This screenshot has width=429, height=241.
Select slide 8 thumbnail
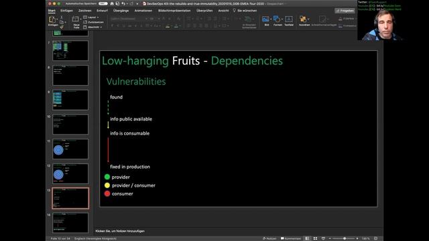point(70,75)
